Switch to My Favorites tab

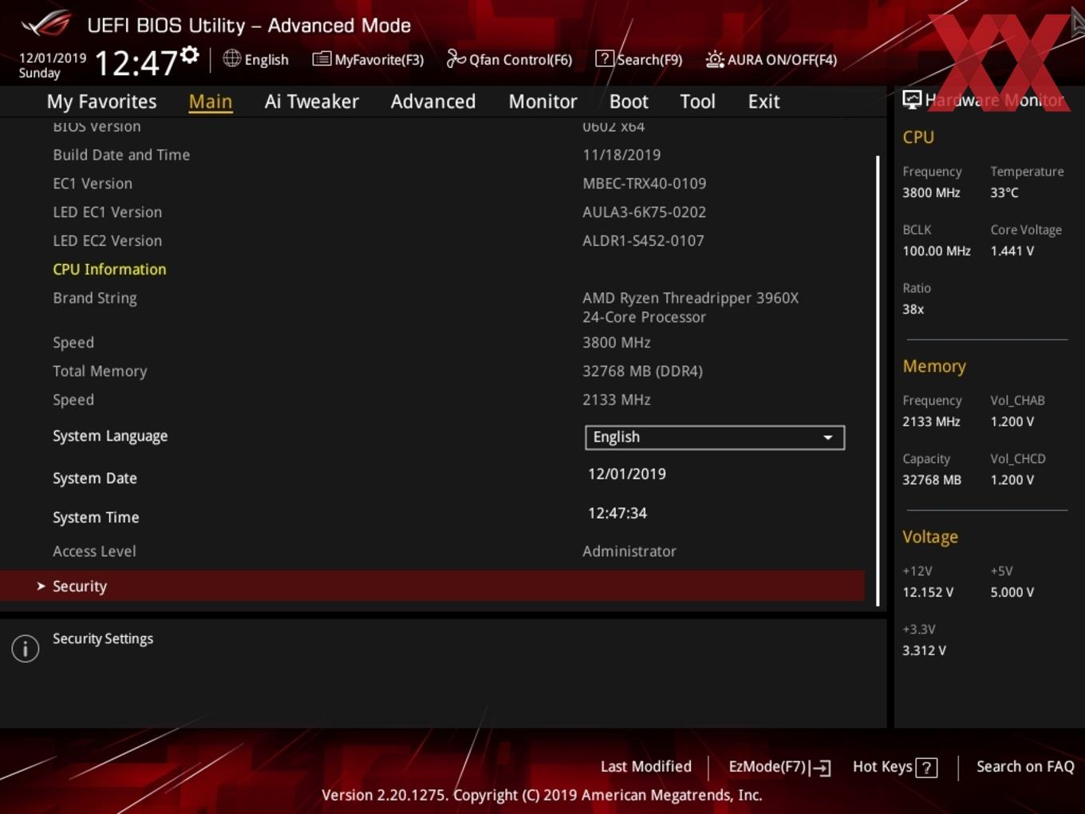101,101
